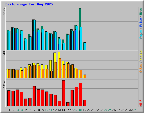Image resolution: width=144 pixels, height=113 pixels.
Task: Click the day 23 label on x-axis
Action: [101, 110]
